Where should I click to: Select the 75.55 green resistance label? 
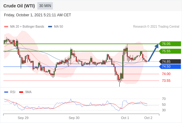tap(170, 51)
